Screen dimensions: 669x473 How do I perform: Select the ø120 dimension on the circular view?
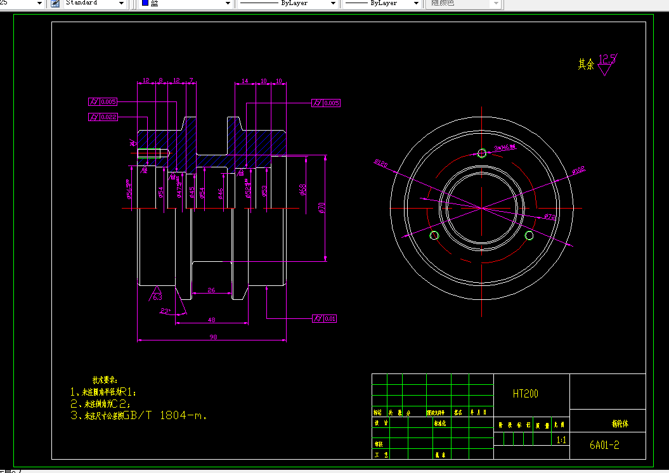tap(381, 164)
